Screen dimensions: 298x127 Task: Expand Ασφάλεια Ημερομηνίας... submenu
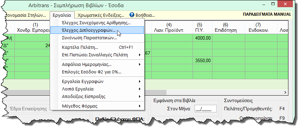pyautogui.click(x=97, y=65)
